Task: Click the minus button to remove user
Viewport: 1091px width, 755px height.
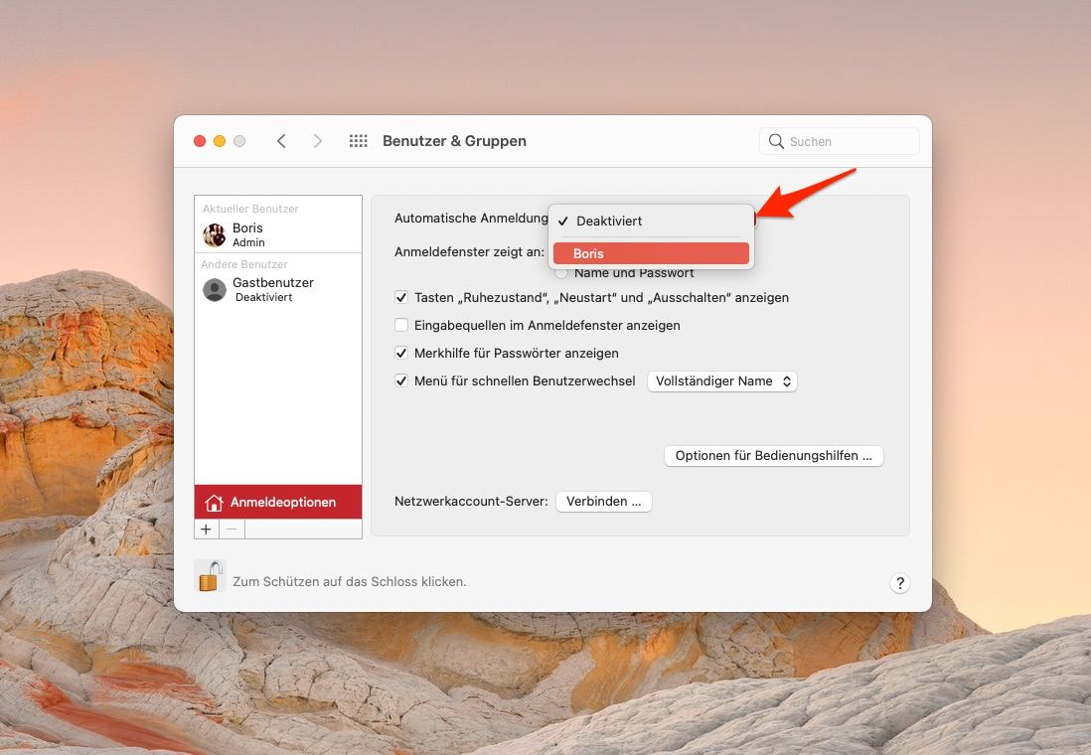Action: click(232, 529)
